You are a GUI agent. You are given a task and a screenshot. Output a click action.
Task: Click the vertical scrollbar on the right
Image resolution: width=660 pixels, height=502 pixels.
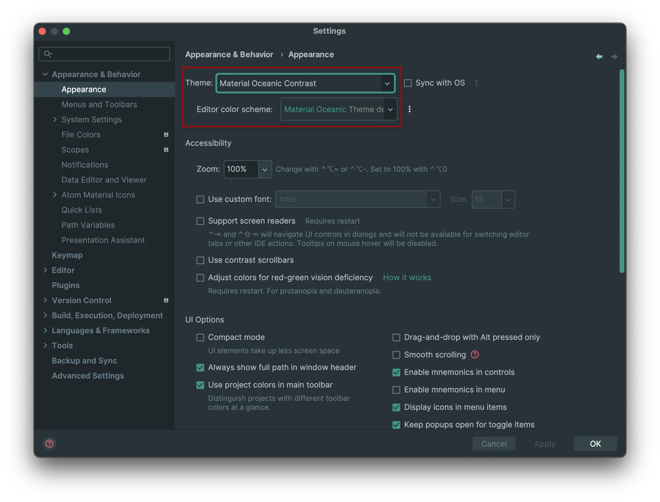[622, 171]
